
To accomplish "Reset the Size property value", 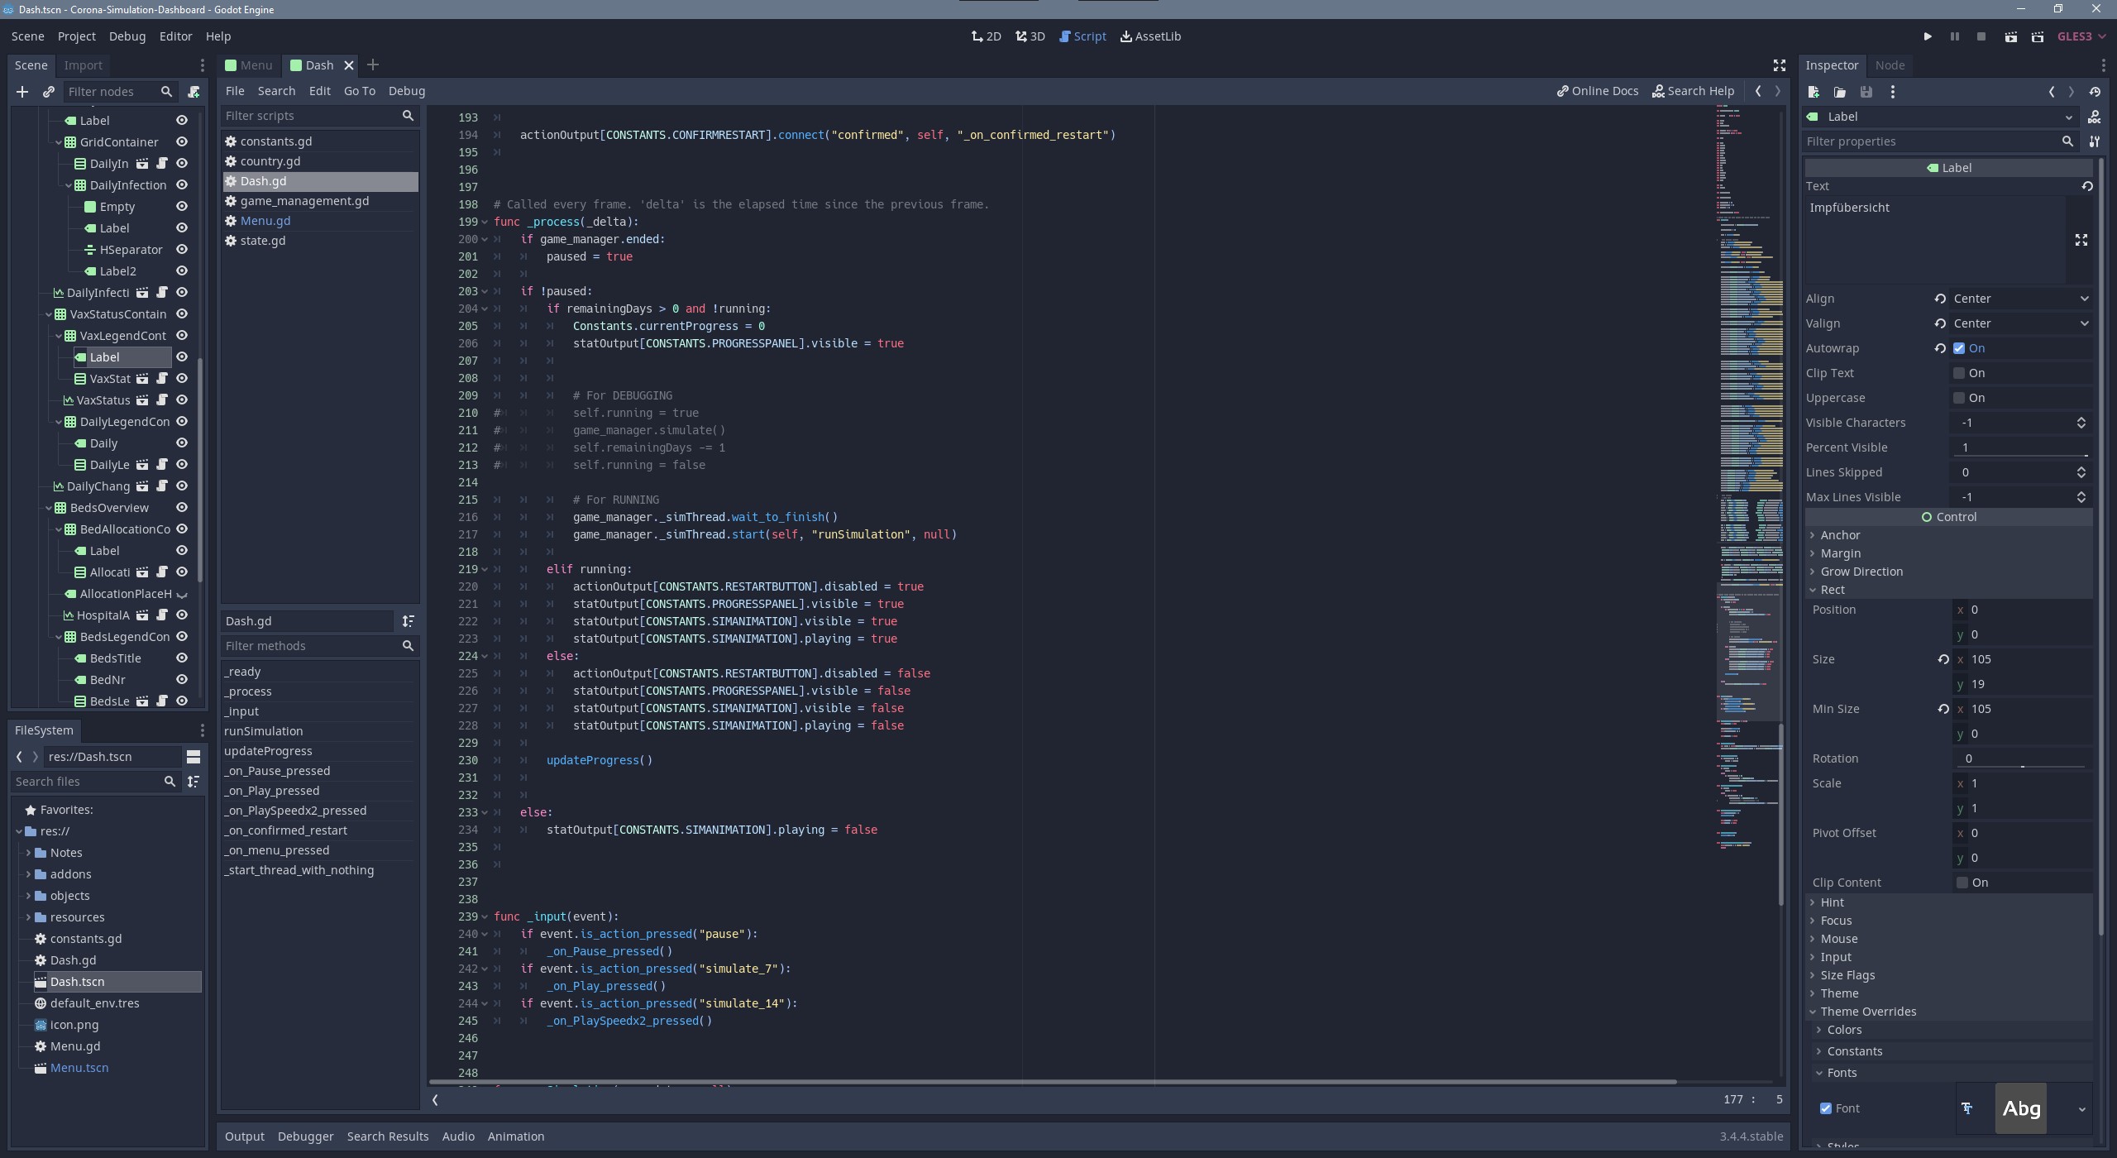I will (1943, 659).
